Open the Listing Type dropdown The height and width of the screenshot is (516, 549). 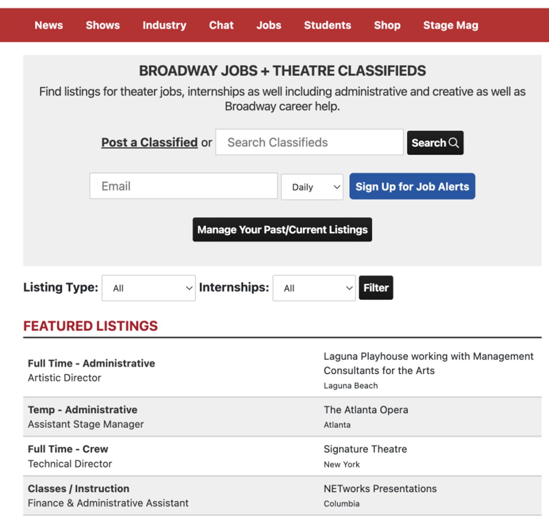[x=149, y=288]
